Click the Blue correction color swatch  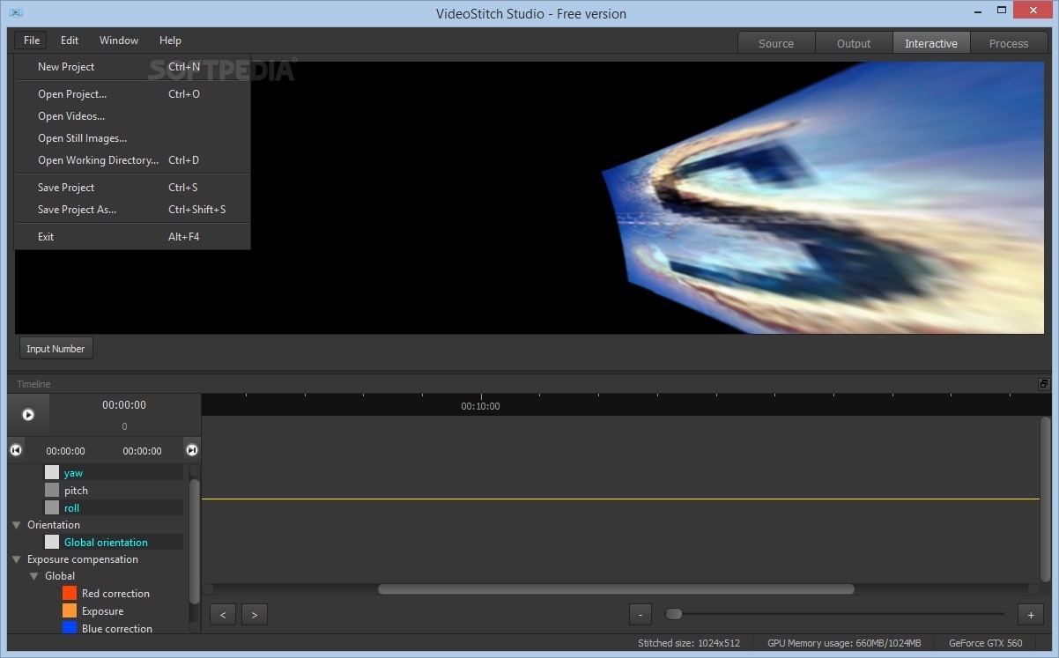pyautogui.click(x=70, y=627)
